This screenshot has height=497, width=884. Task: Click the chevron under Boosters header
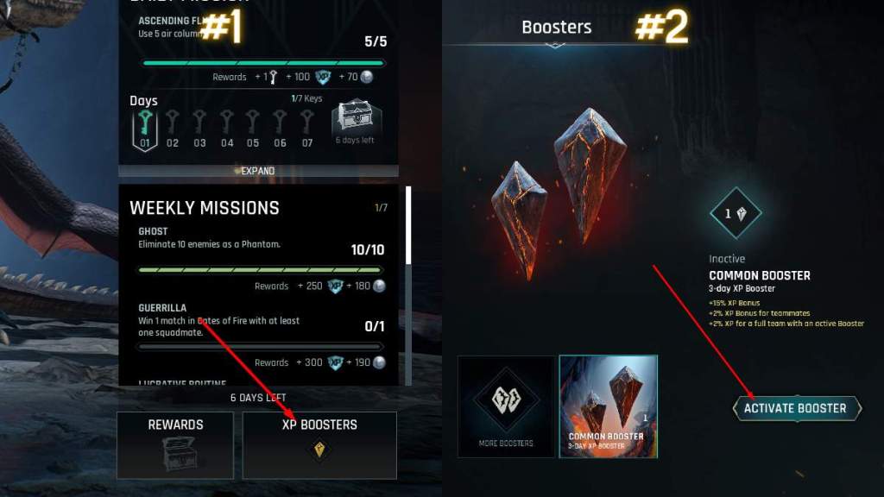(555, 47)
